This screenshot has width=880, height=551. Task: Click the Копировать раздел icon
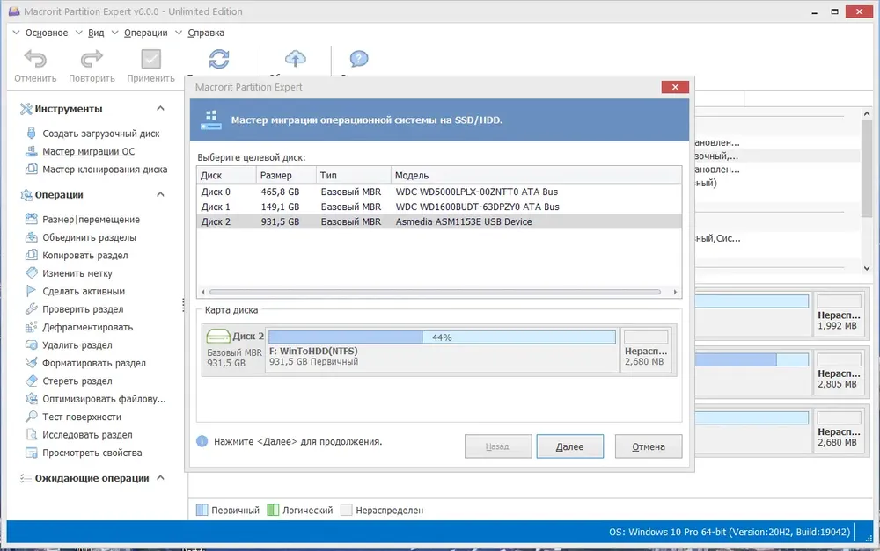pos(32,255)
